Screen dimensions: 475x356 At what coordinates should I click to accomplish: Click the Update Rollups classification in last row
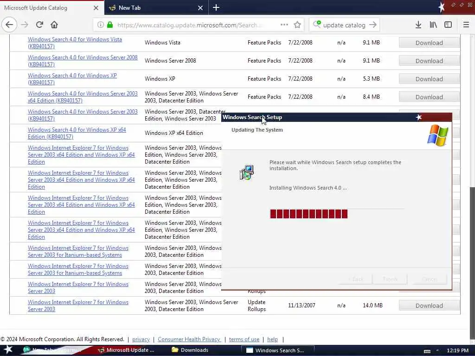pyautogui.click(x=257, y=305)
